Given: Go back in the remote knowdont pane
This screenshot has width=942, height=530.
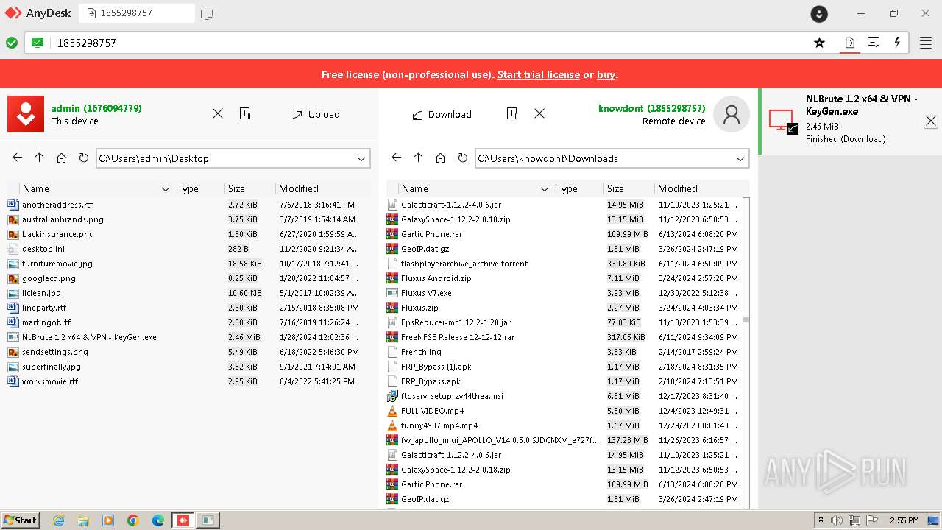Looking at the screenshot, I should tap(397, 158).
